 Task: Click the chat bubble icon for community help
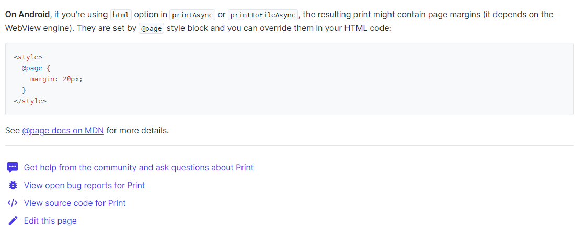coord(13,167)
